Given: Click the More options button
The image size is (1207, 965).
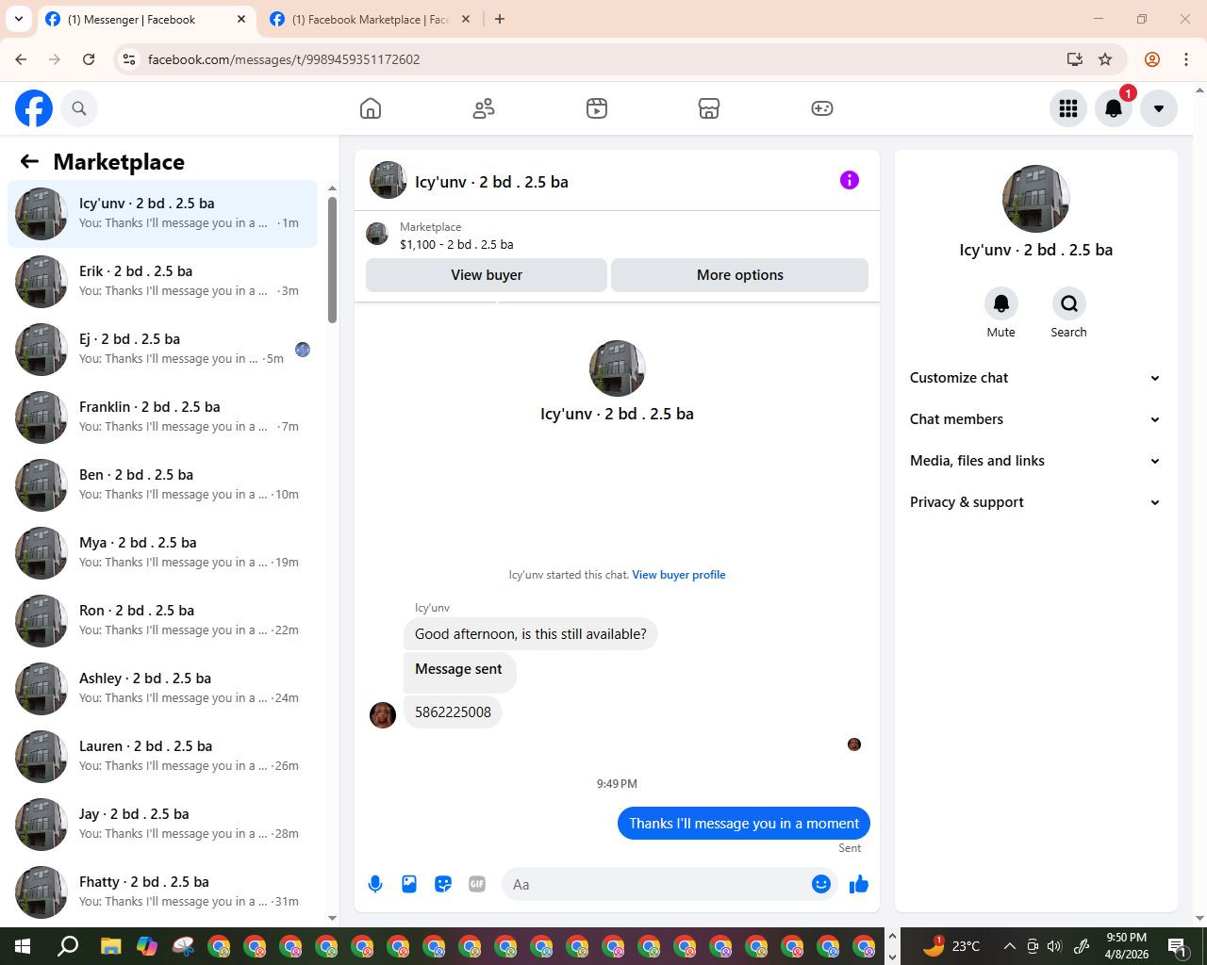Looking at the screenshot, I should coord(740,275).
